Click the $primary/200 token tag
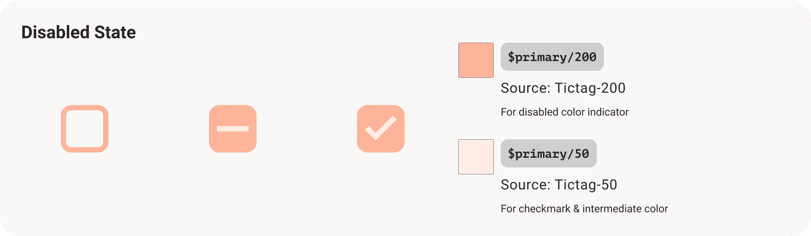 click(x=552, y=57)
